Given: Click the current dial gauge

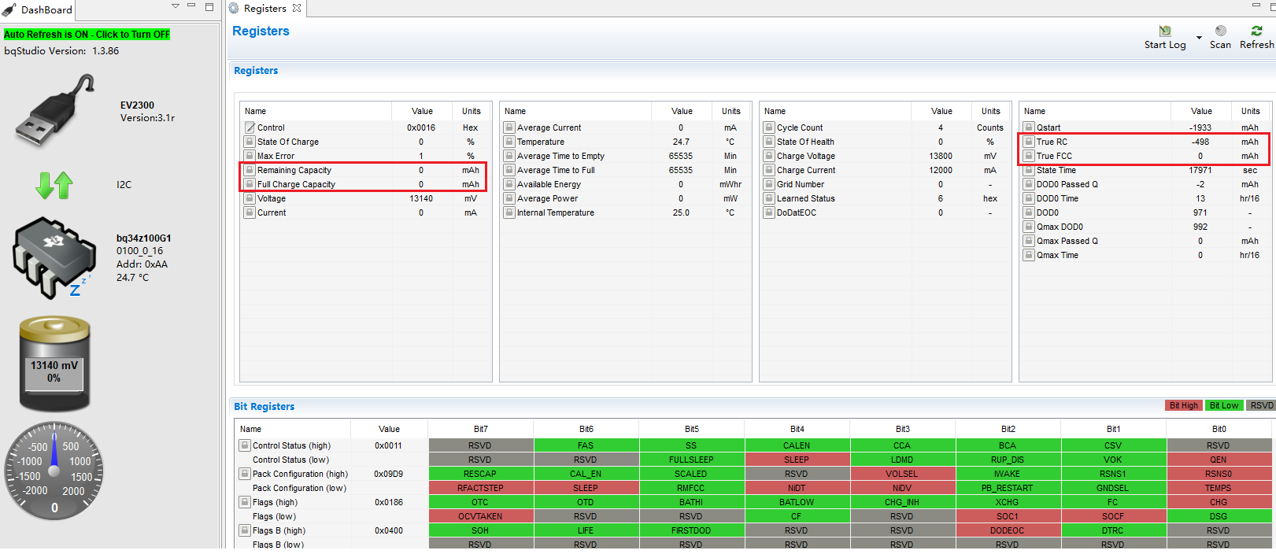Looking at the screenshot, I should pyautogui.click(x=54, y=471).
